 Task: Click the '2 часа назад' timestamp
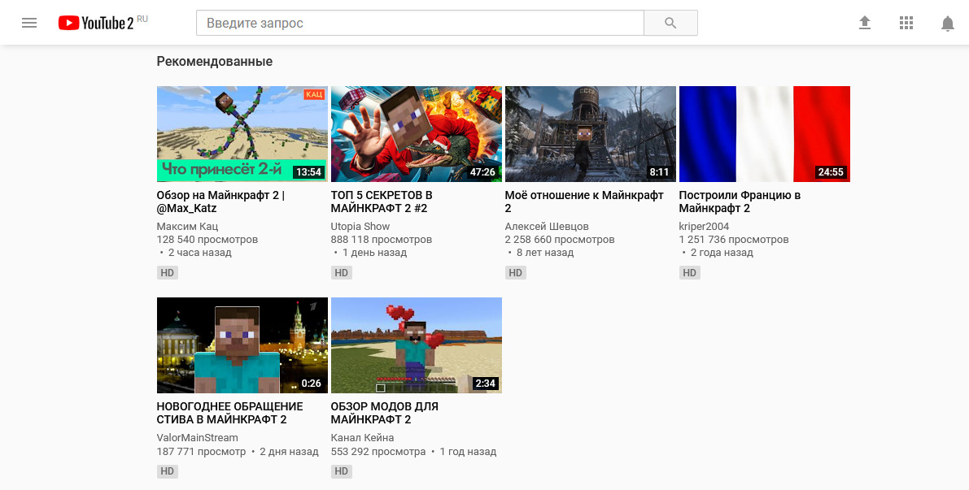coord(199,253)
